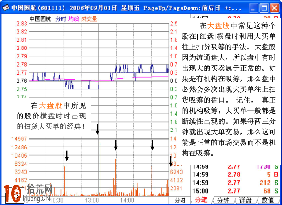Viewport: 282px width, 205px height.
Task: Select the orange 成交量 legend entry
Action: coord(89,19)
